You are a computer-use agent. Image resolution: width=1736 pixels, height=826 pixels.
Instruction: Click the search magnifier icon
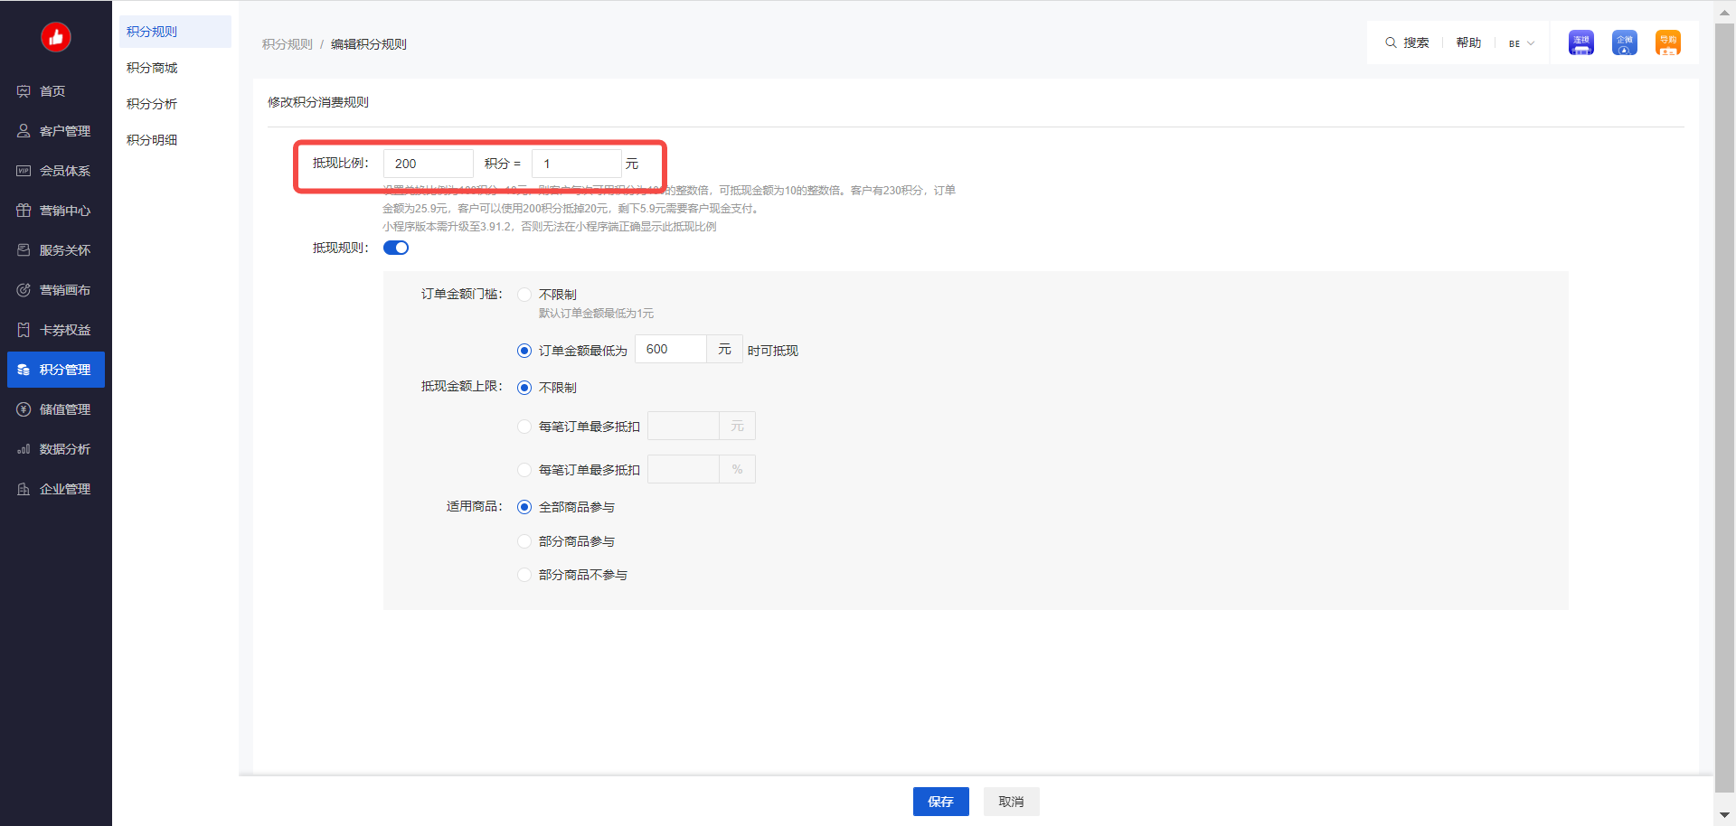click(x=1391, y=42)
